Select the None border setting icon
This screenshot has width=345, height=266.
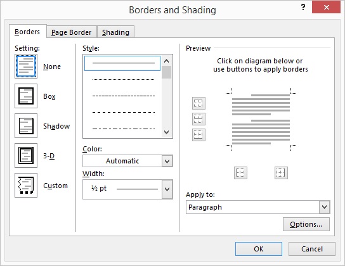26,66
